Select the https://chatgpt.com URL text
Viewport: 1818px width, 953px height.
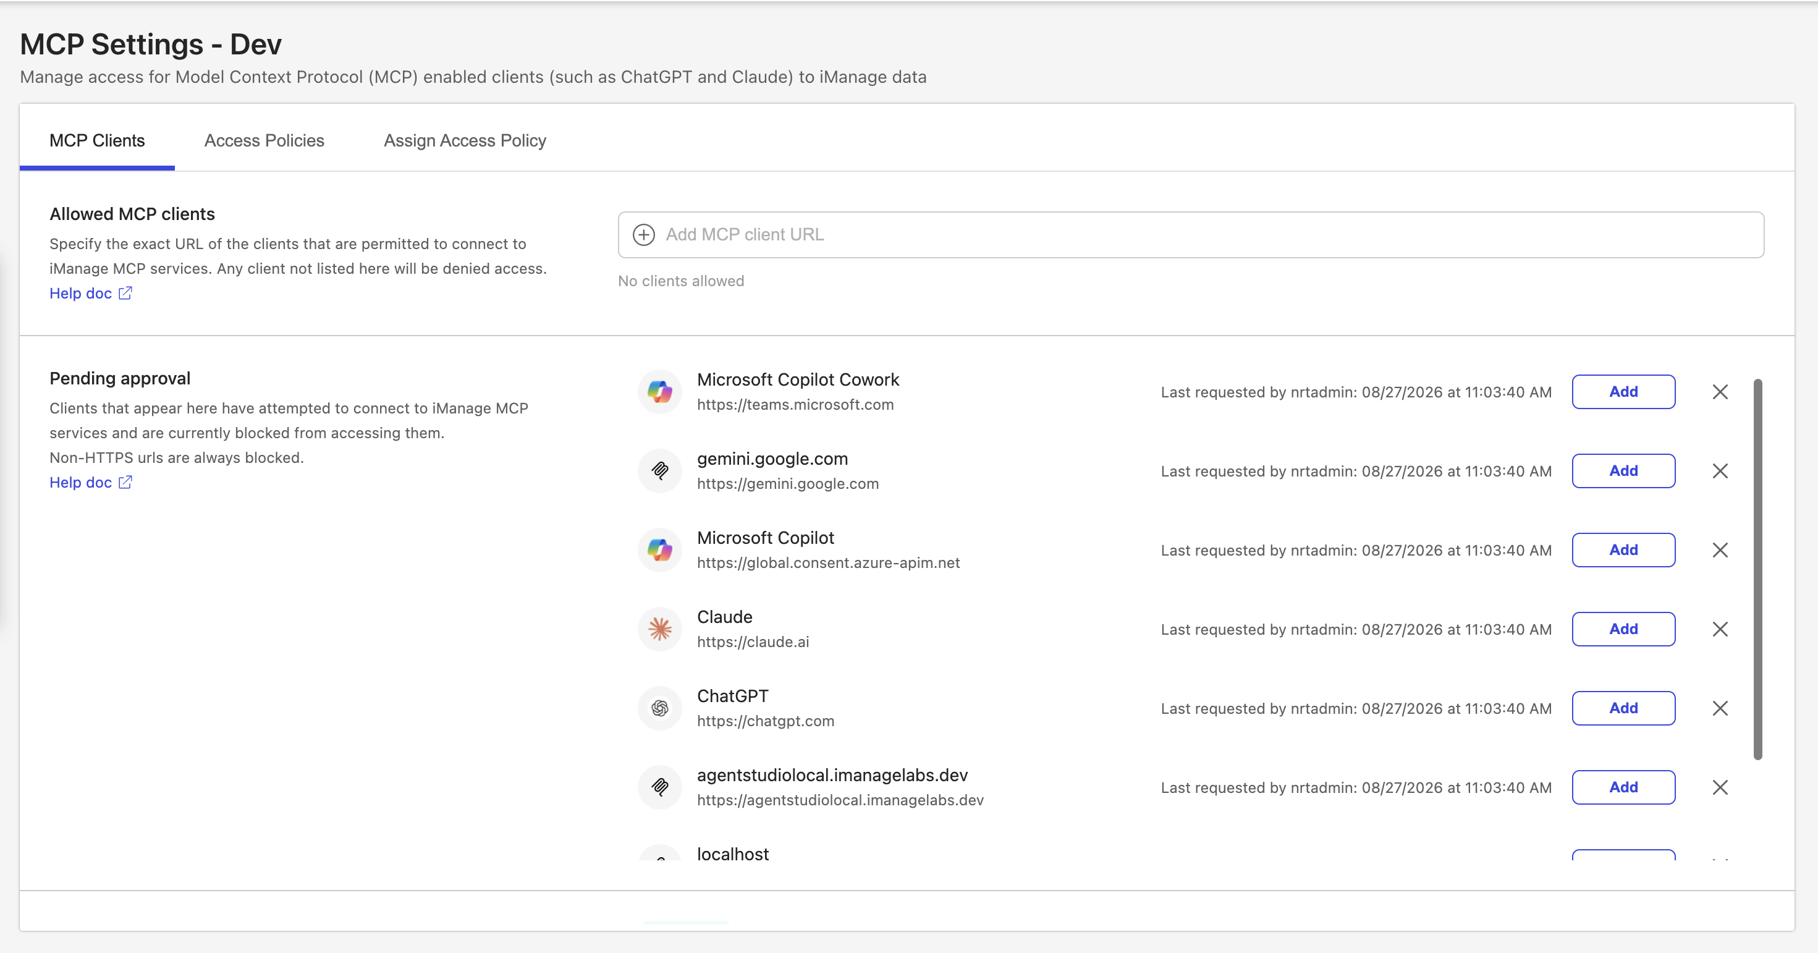766,721
